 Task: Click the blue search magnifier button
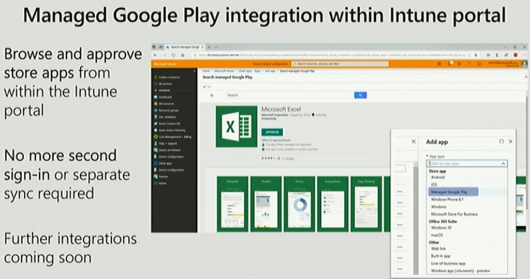[x=360, y=96]
